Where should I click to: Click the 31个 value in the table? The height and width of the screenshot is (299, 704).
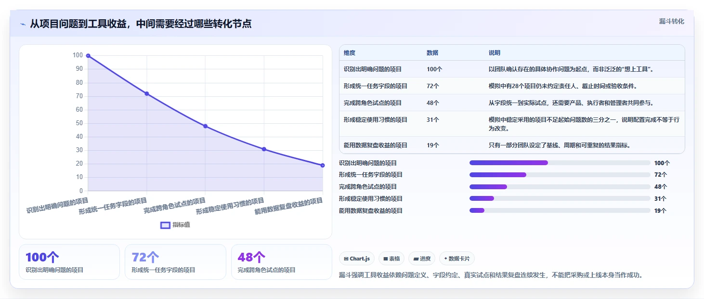pyautogui.click(x=433, y=120)
